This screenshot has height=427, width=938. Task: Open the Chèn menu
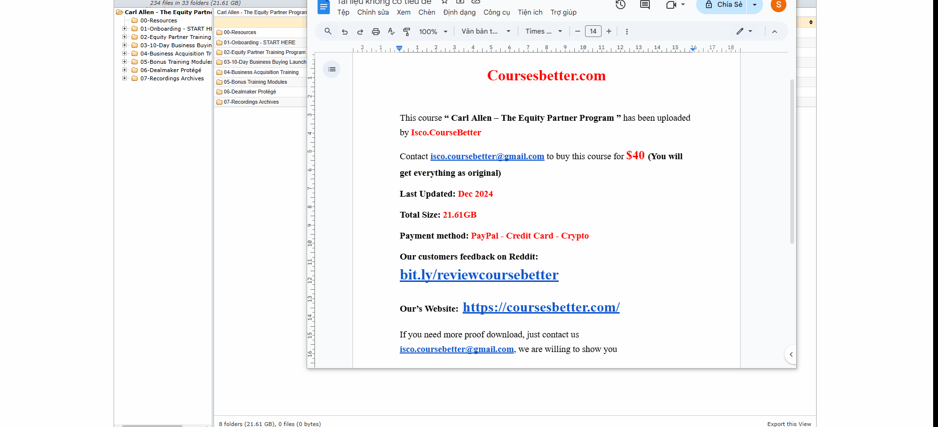[427, 12]
